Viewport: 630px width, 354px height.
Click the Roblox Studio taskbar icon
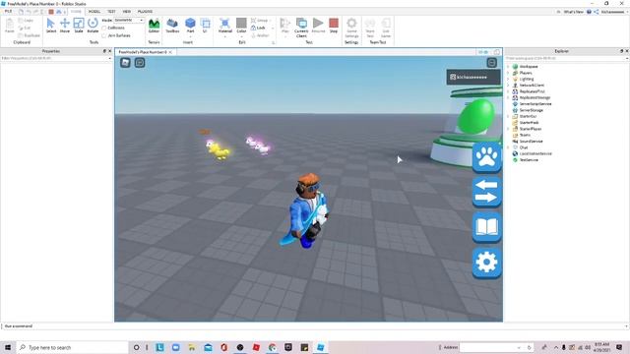click(x=320, y=347)
